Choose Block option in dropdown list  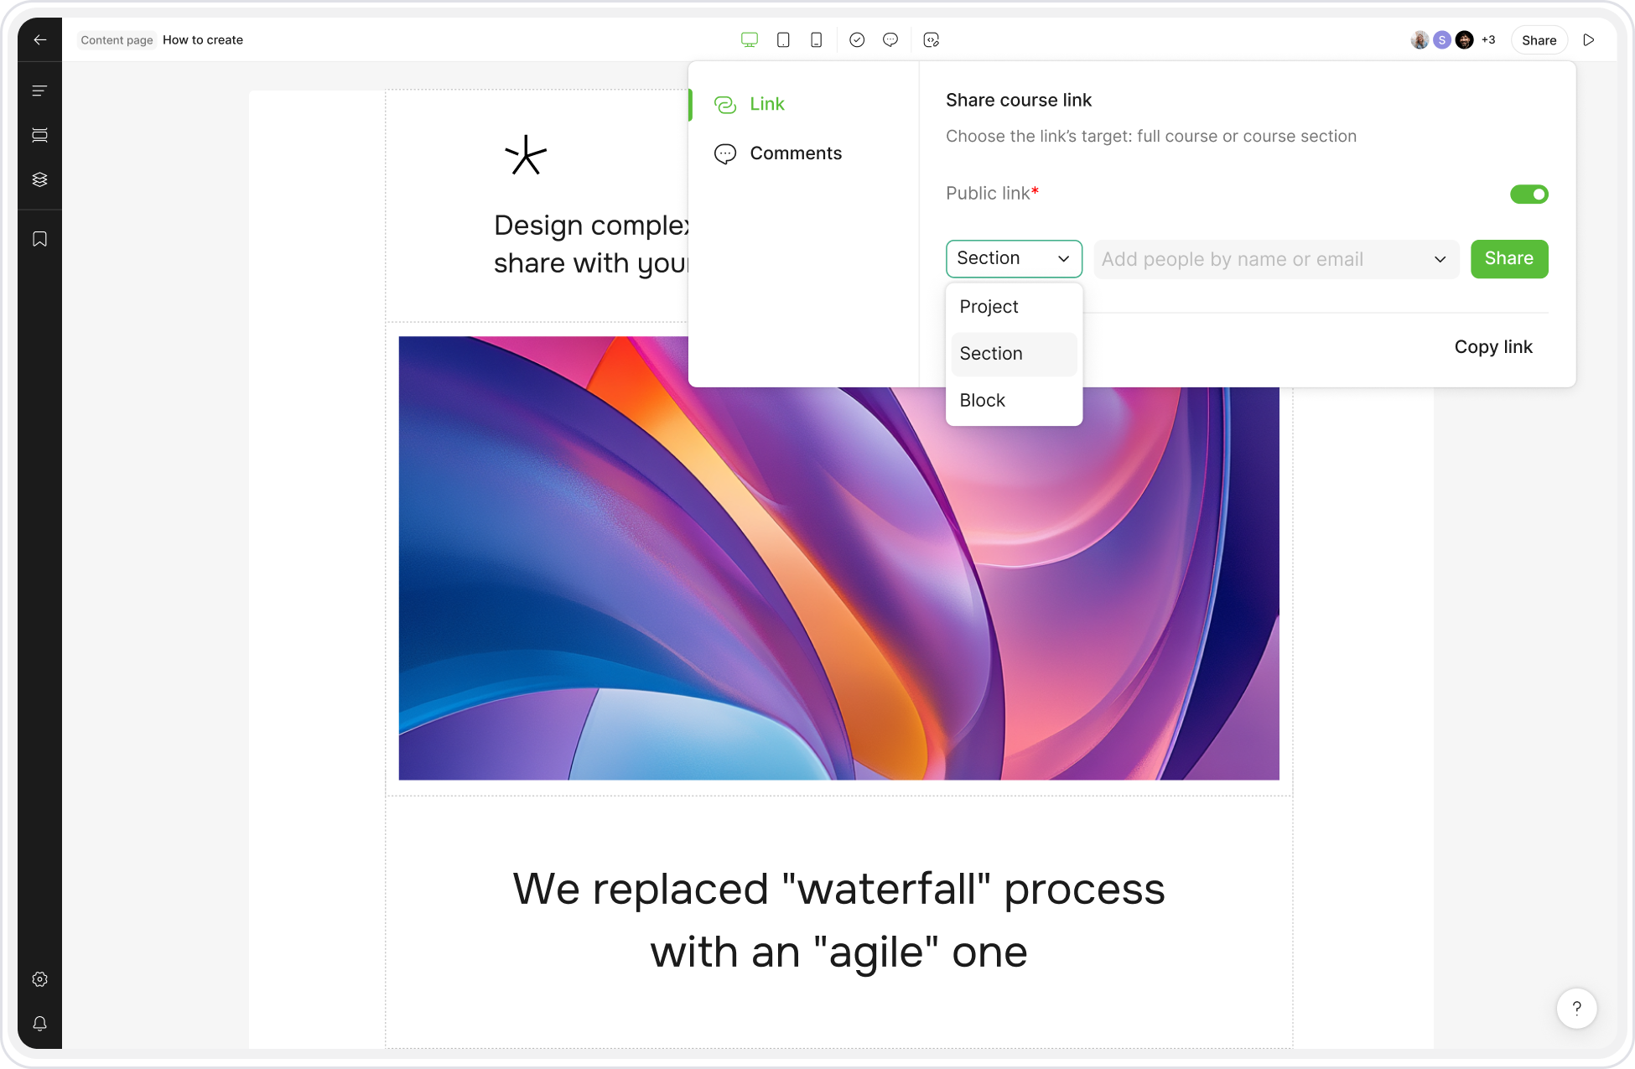tap(983, 401)
